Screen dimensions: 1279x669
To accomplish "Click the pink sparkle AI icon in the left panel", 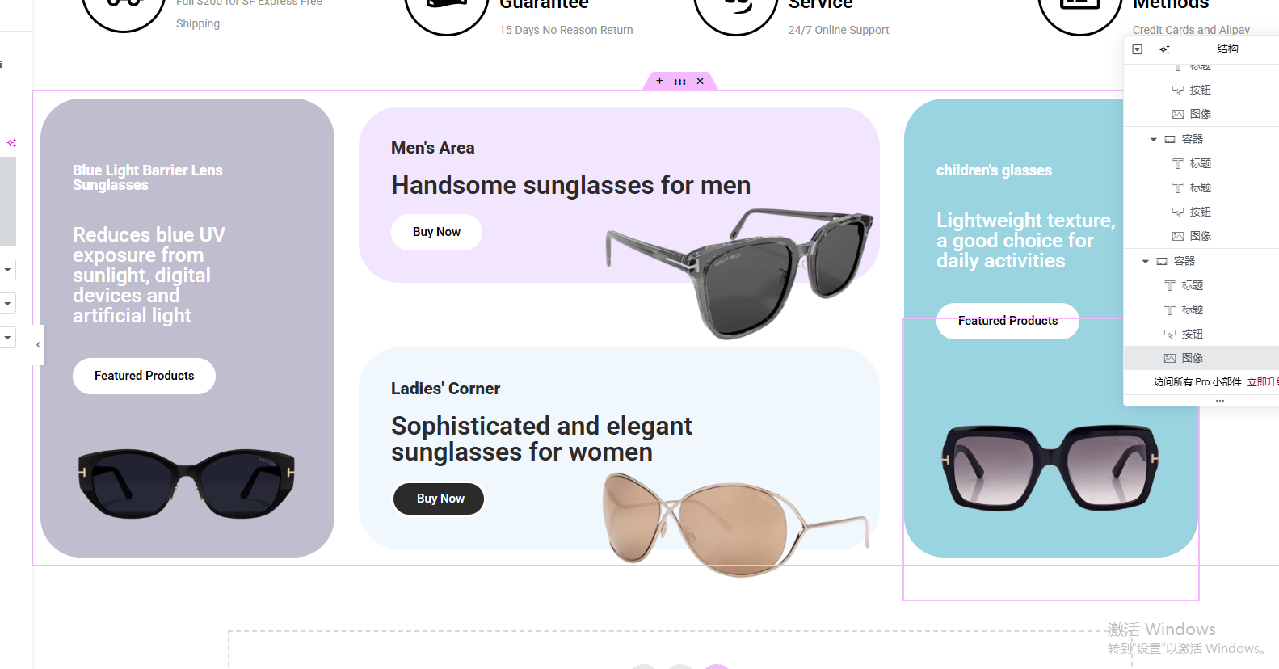I will pyautogui.click(x=11, y=143).
